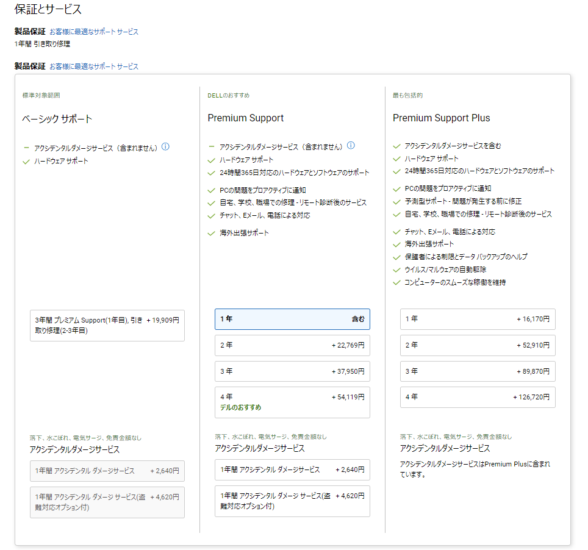Select Premium Support Plus 3年 for 89,870円
Image resolution: width=588 pixels, height=550 pixels.
click(x=478, y=371)
